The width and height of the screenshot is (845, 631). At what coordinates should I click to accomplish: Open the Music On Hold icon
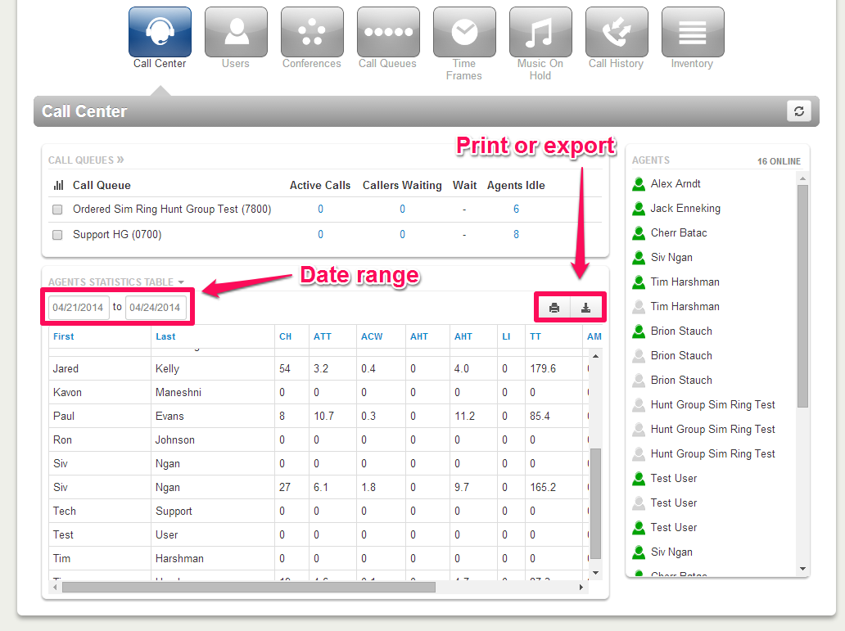pyautogui.click(x=540, y=31)
